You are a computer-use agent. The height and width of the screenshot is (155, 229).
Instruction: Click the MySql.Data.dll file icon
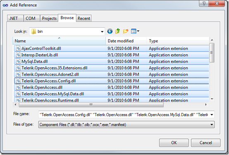18,61
